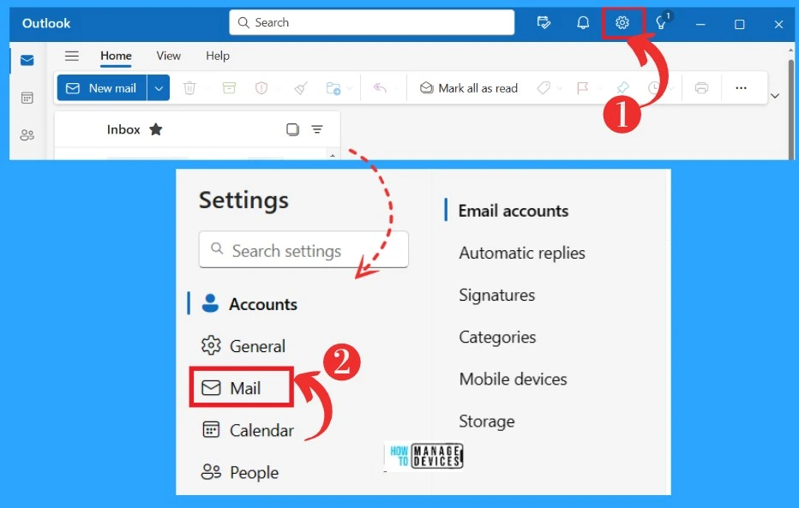
Task: Click the Search settings field
Action: [303, 249]
